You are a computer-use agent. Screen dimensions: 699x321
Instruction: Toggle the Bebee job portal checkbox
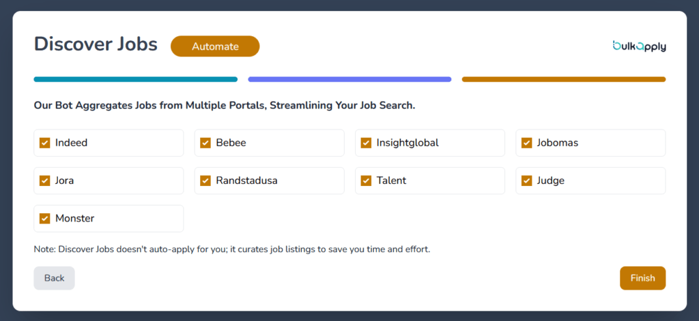(x=205, y=143)
